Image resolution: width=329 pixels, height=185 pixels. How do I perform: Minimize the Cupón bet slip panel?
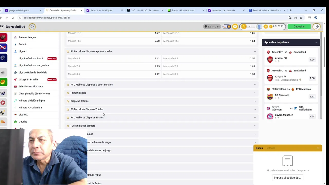pyautogui.click(x=318, y=148)
